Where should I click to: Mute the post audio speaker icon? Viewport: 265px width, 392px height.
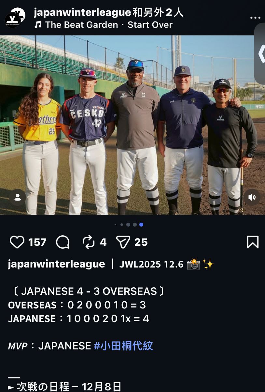[252, 197]
